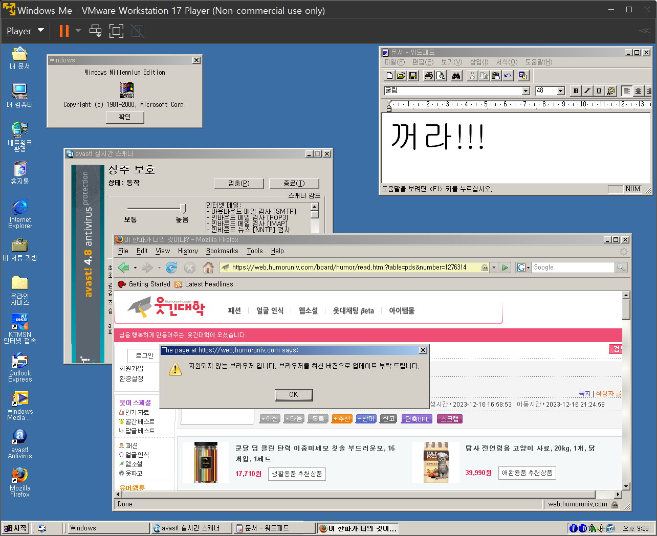This screenshot has height=536, width=657.
Task: Toggle Underline formatting in WordPad
Action: tap(599, 91)
